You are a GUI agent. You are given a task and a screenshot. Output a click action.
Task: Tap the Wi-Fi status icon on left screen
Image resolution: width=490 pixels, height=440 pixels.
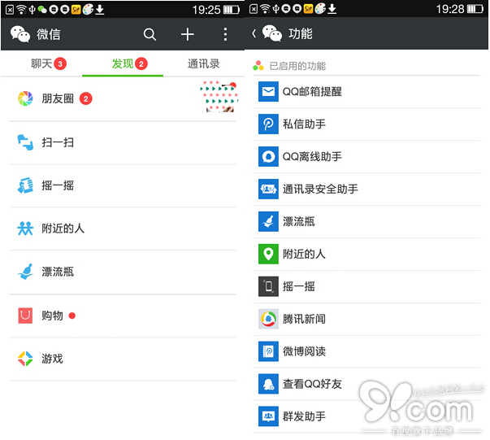pos(21,10)
